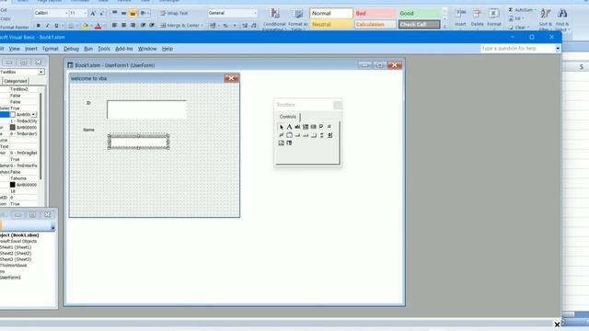
Task: Toggle Italic in Excel ribbon
Action: 47,26
